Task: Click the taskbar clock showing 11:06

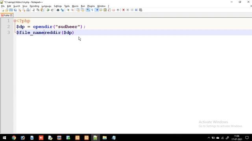Action: click(x=237, y=137)
